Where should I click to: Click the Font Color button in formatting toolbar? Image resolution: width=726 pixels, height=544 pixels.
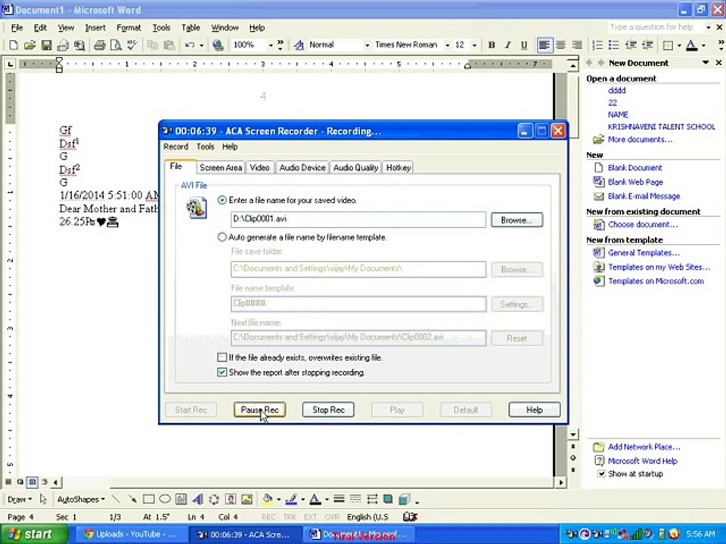(692, 45)
